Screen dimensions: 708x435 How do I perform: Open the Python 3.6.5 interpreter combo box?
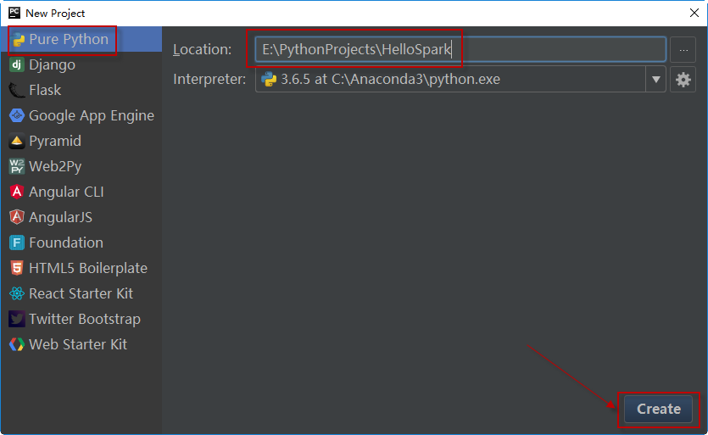(x=449, y=80)
